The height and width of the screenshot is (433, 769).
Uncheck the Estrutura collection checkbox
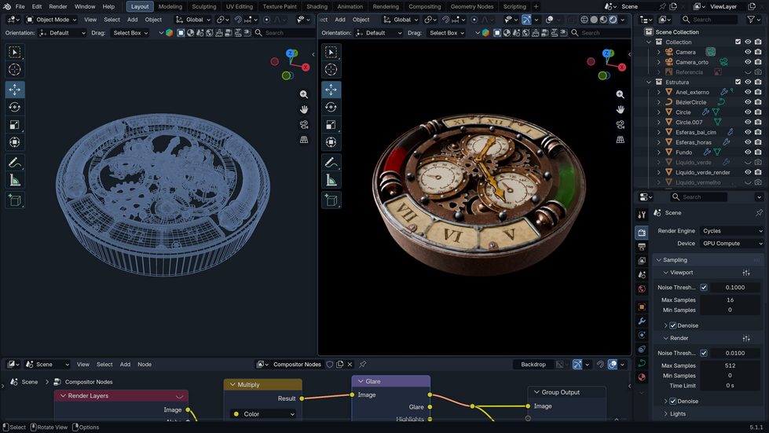pos(738,82)
